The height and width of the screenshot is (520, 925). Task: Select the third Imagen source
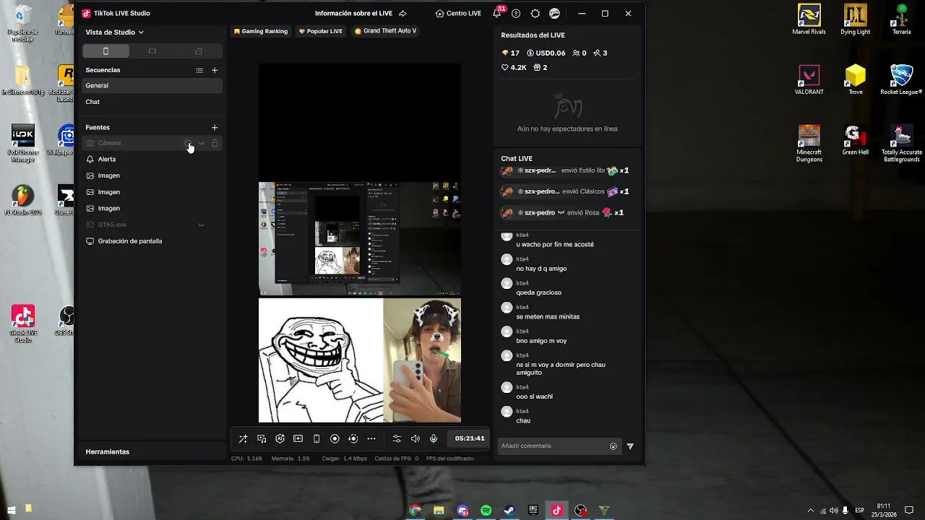pyautogui.click(x=152, y=208)
